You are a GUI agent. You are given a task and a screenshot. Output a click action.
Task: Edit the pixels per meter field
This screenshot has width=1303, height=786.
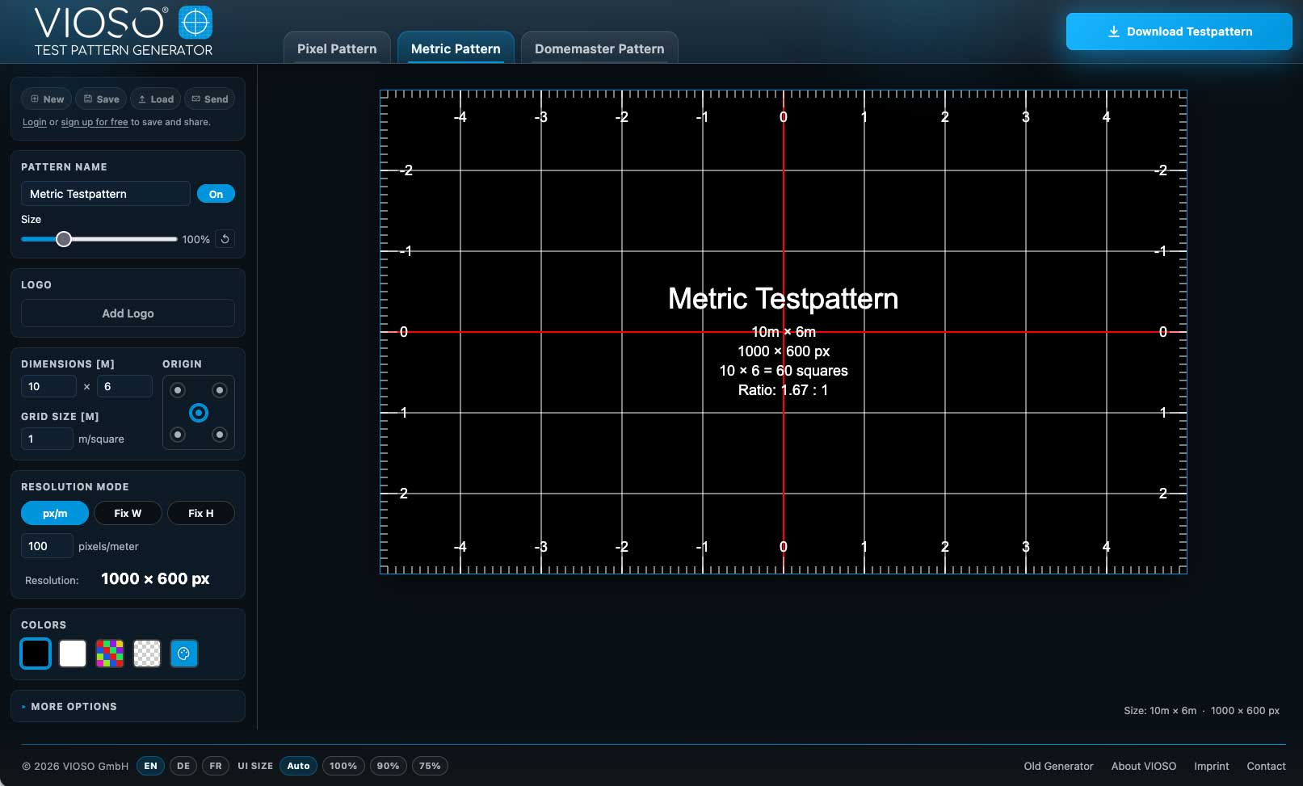click(47, 546)
